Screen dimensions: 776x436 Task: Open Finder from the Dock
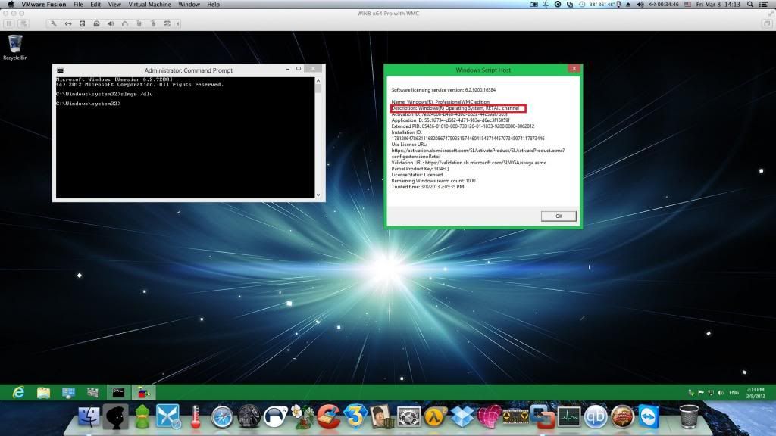tap(89, 416)
